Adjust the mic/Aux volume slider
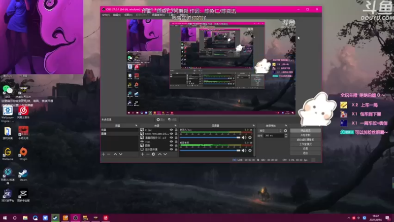The width and height of the screenshot is (394, 222). [x=210, y=138]
